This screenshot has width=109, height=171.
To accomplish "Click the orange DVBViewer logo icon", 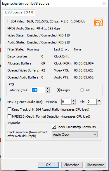I will pyautogui.click(x=98, y=22).
